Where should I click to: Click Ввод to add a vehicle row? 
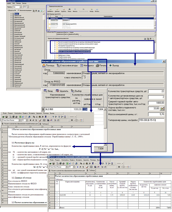[x=48, y=91]
